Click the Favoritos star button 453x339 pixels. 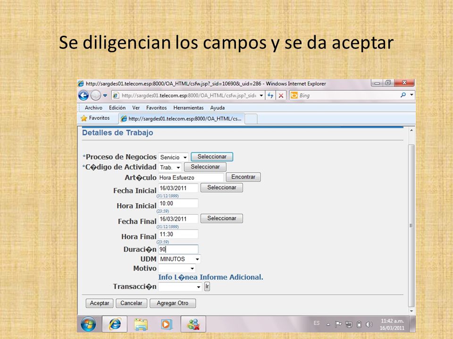point(95,118)
